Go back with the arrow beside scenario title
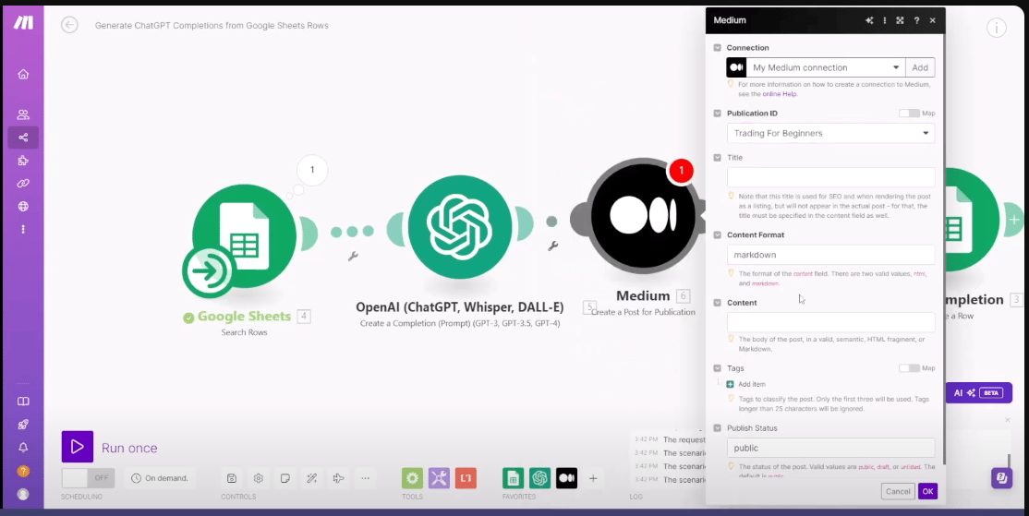This screenshot has height=516, width=1029. tap(69, 25)
